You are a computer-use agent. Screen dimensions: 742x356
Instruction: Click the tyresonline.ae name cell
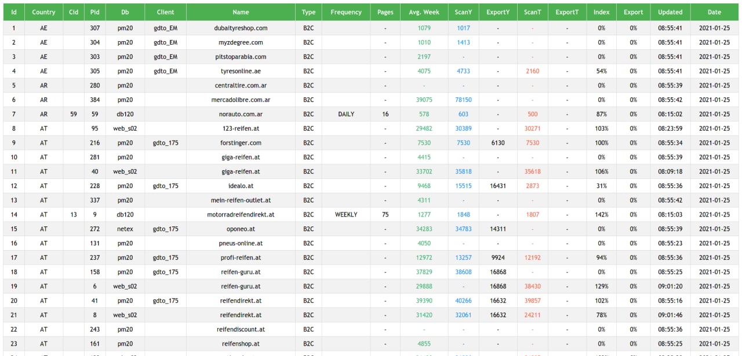[x=241, y=71]
